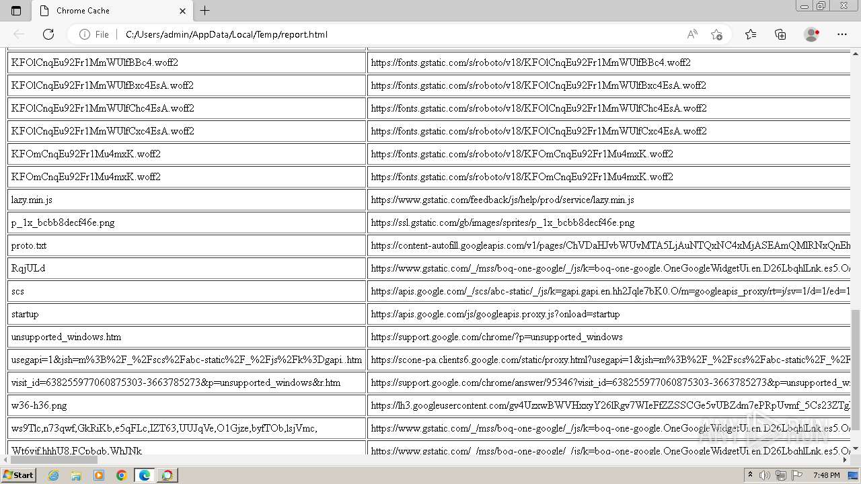Open the media player taskbar icon
This screenshot has width=861, height=484.
point(99,475)
